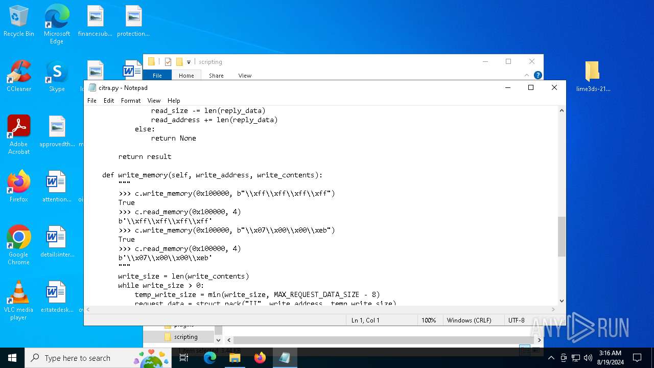Click the Windows Start button
Image resolution: width=654 pixels, height=368 pixels.
(x=12, y=358)
